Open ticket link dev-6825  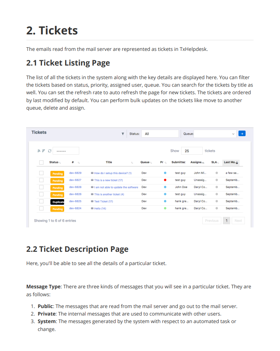[76, 201]
